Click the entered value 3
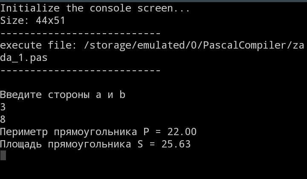307x179 pixels. [3, 107]
